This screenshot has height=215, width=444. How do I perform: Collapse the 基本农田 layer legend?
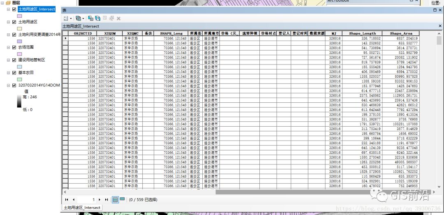tap(8, 73)
